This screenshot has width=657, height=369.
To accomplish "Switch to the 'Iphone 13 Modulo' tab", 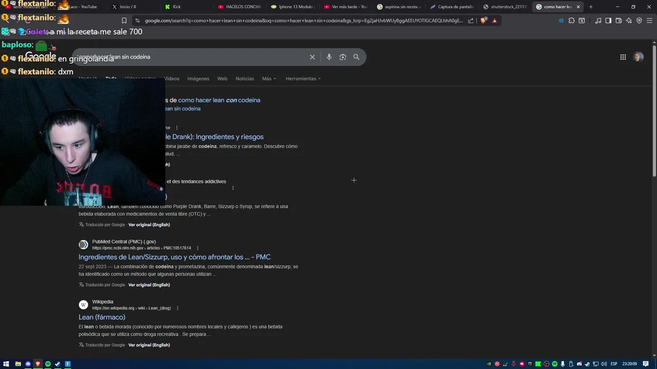I will tap(292, 7).
